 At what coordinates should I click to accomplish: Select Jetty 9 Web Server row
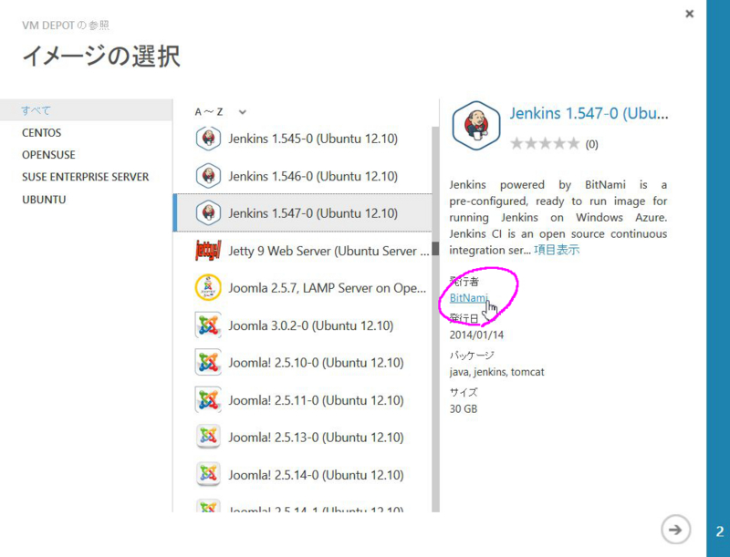tap(303, 251)
